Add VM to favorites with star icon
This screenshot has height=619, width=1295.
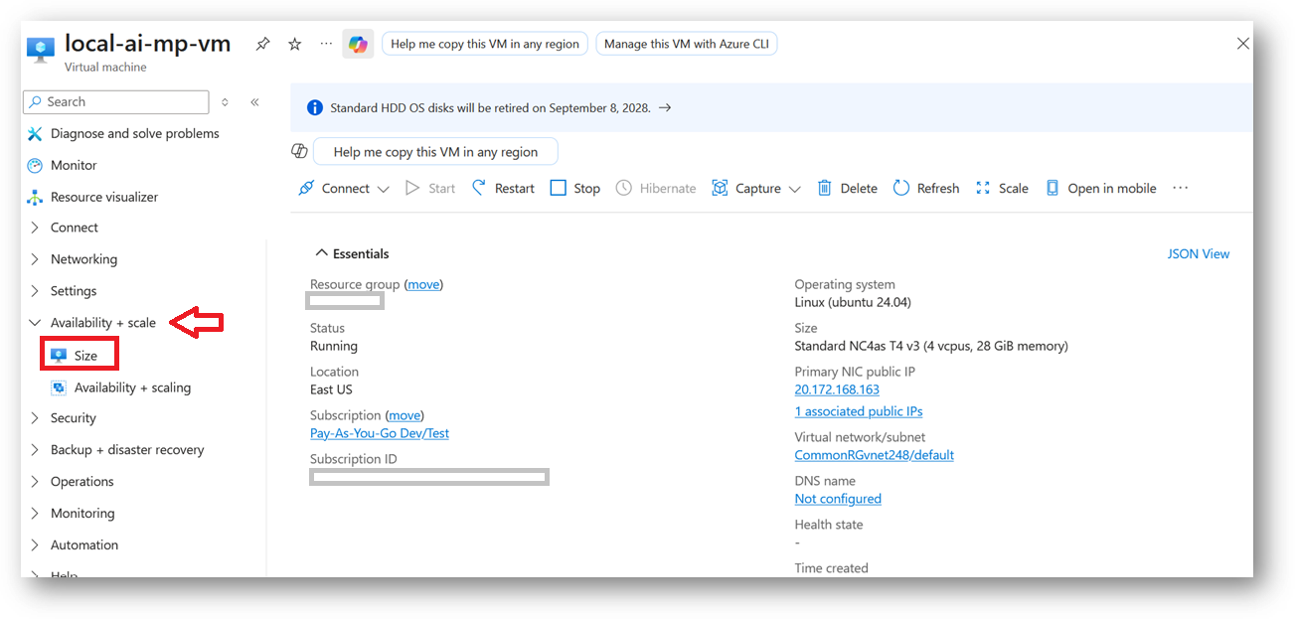click(x=294, y=44)
